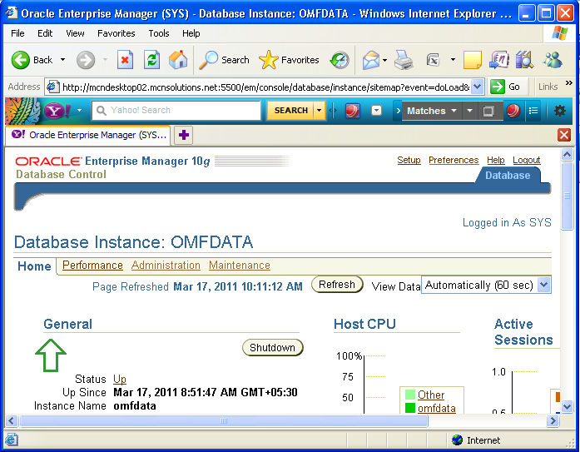This screenshot has width=580, height=452.
Task: Expand the Links toolbar chevron
Action: pos(569,83)
